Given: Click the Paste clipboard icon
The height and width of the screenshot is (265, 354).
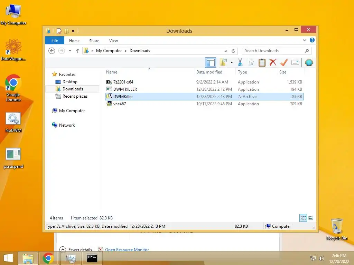Looking at the screenshot, I should [262, 62].
